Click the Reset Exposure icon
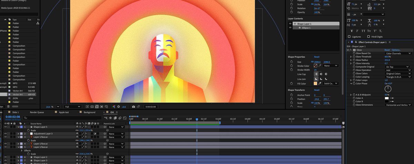 [118, 107]
